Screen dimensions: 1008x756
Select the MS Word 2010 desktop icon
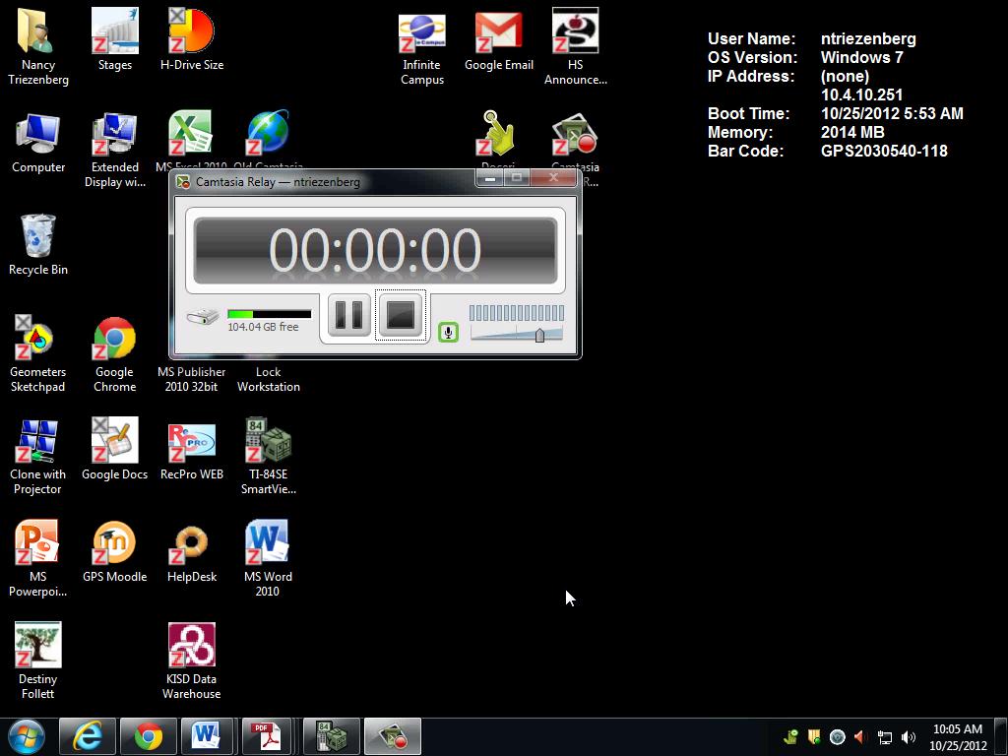tap(268, 558)
